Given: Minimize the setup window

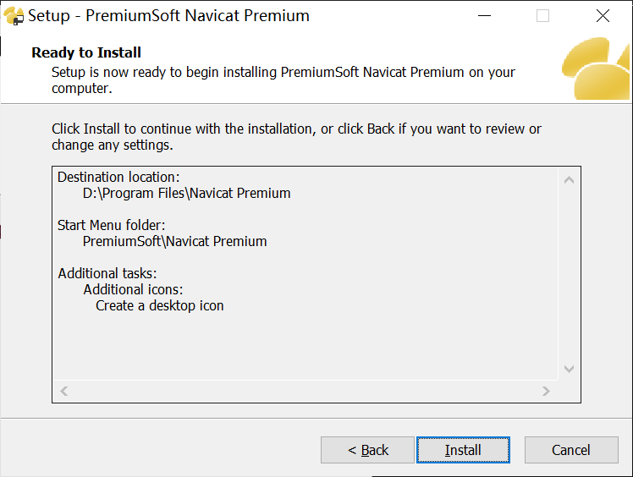Looking at the screenshot, I should pos(483,16).
